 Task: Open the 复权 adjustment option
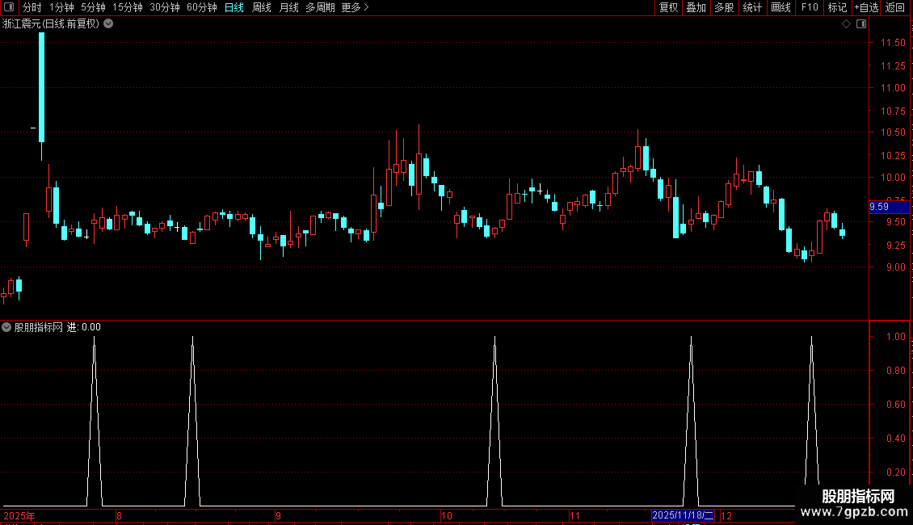668,7
